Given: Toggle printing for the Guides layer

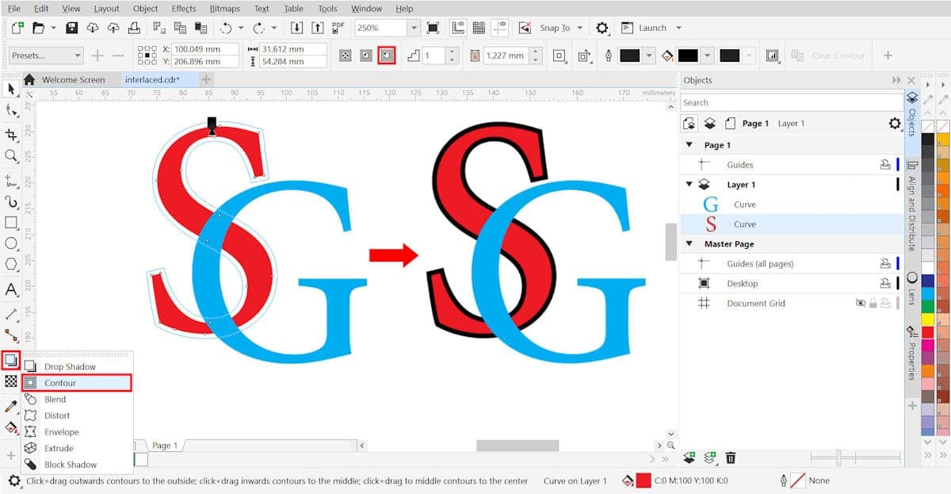Looking at the screenshot, I should tap(885, 165).
